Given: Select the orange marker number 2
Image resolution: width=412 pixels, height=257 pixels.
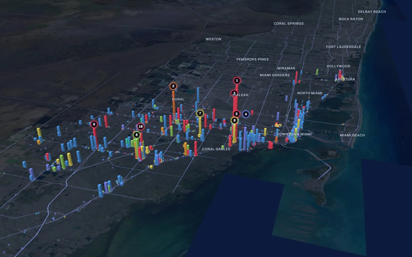Looking at the screenshot, I should [173, 86].
